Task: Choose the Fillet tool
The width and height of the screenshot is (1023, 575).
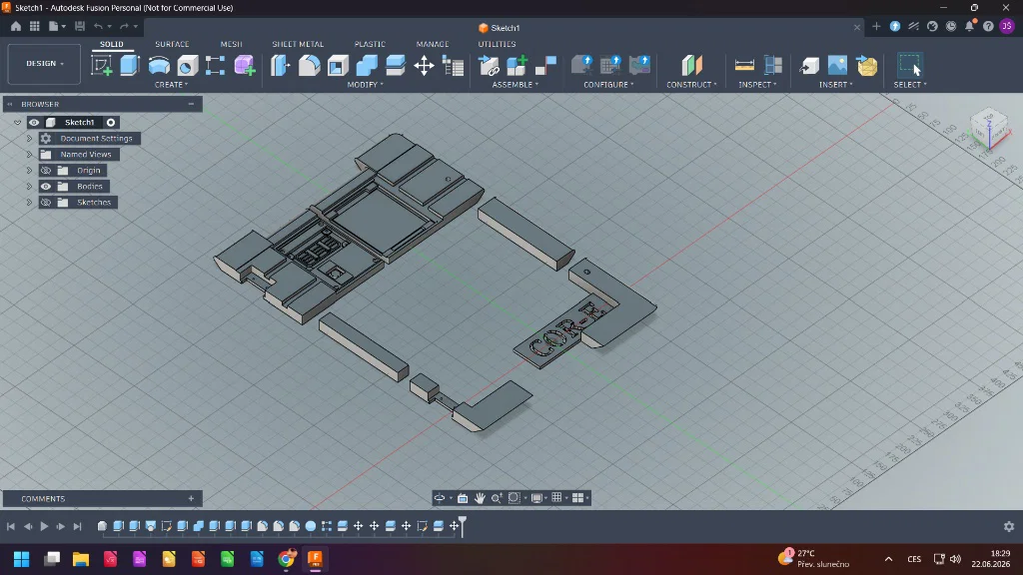Action: (x=310, y=65)
